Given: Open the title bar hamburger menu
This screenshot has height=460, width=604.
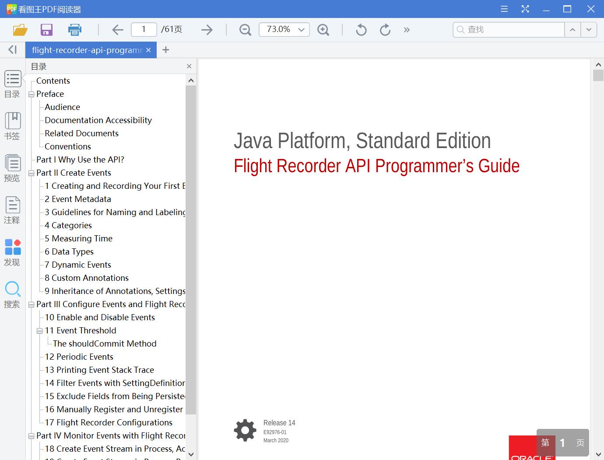Looking at the screenshot, I should 504,9.
